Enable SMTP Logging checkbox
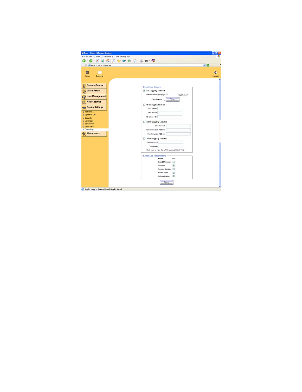 (x=144, y=122)
